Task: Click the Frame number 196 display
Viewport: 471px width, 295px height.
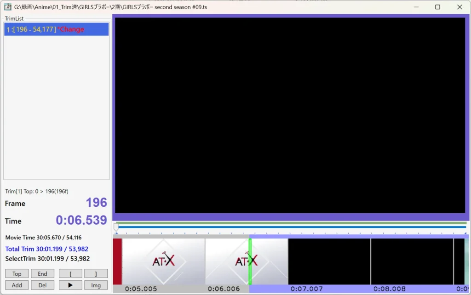Action: coord(96,203)
